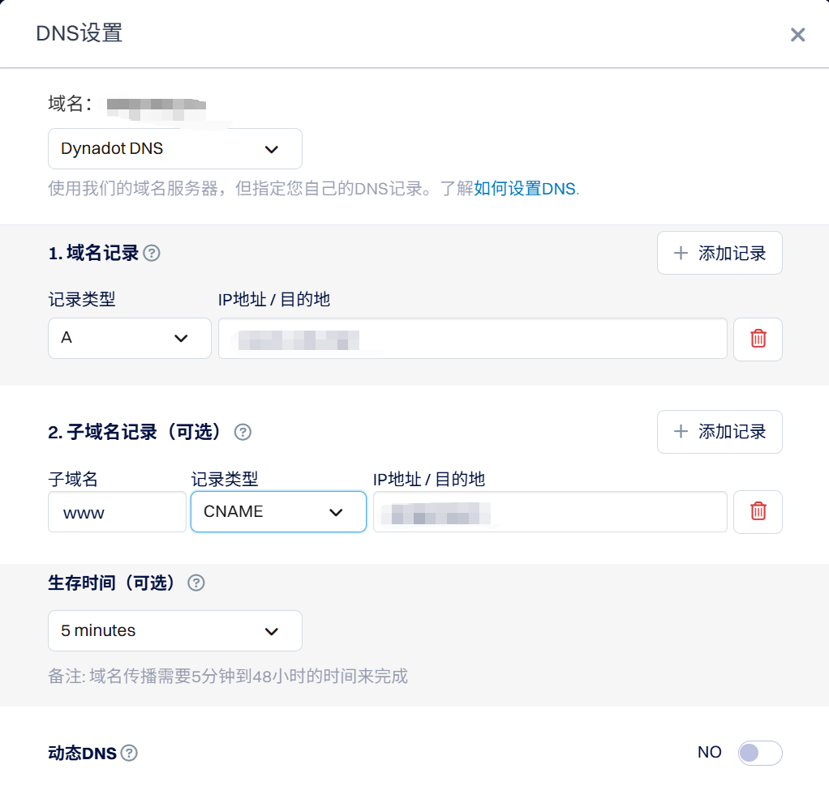Open the CNAME record type dropdown
This screenshot has height=790, width=829.
point(278,511)
